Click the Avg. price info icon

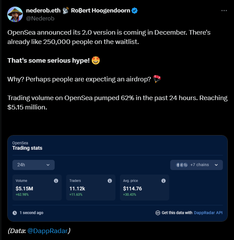(x=163, y=181)
